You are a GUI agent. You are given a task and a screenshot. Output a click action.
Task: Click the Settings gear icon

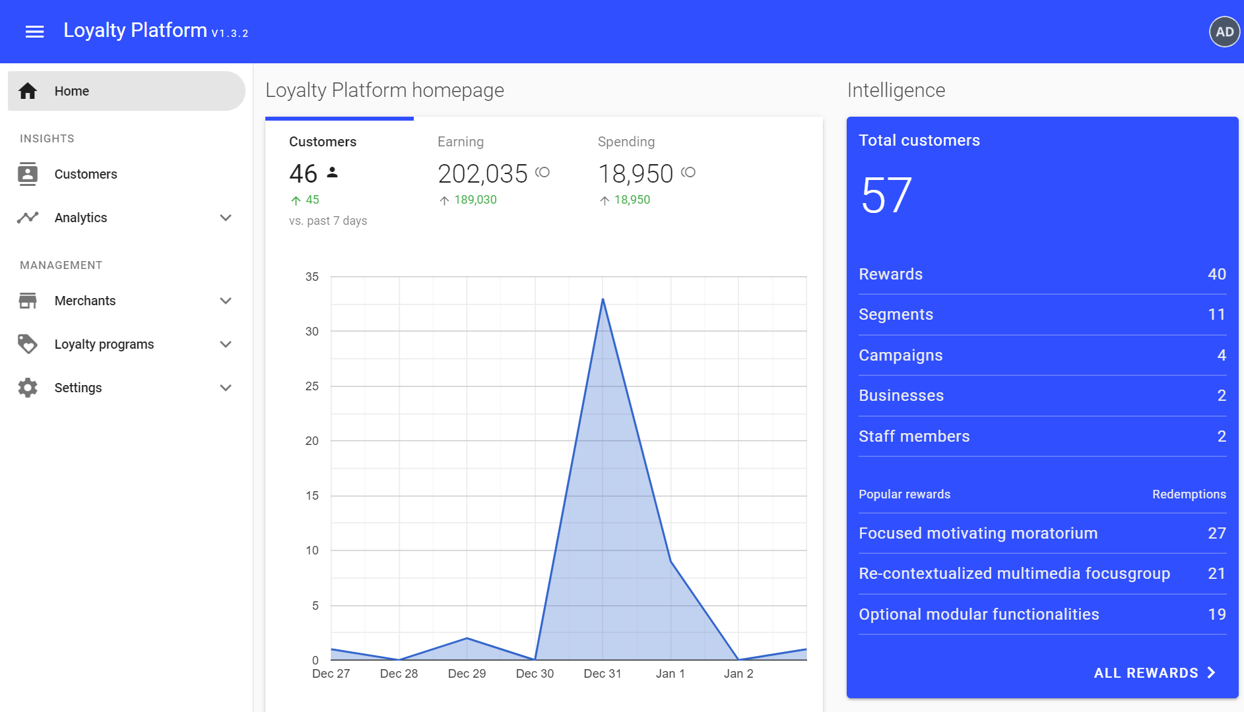28,388
